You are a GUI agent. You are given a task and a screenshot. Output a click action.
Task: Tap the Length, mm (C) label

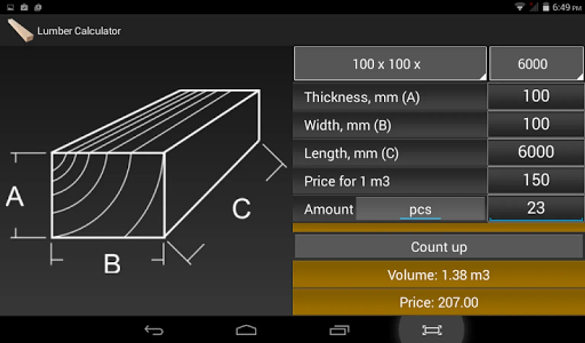pyautogui.click(x=351, y=153)
